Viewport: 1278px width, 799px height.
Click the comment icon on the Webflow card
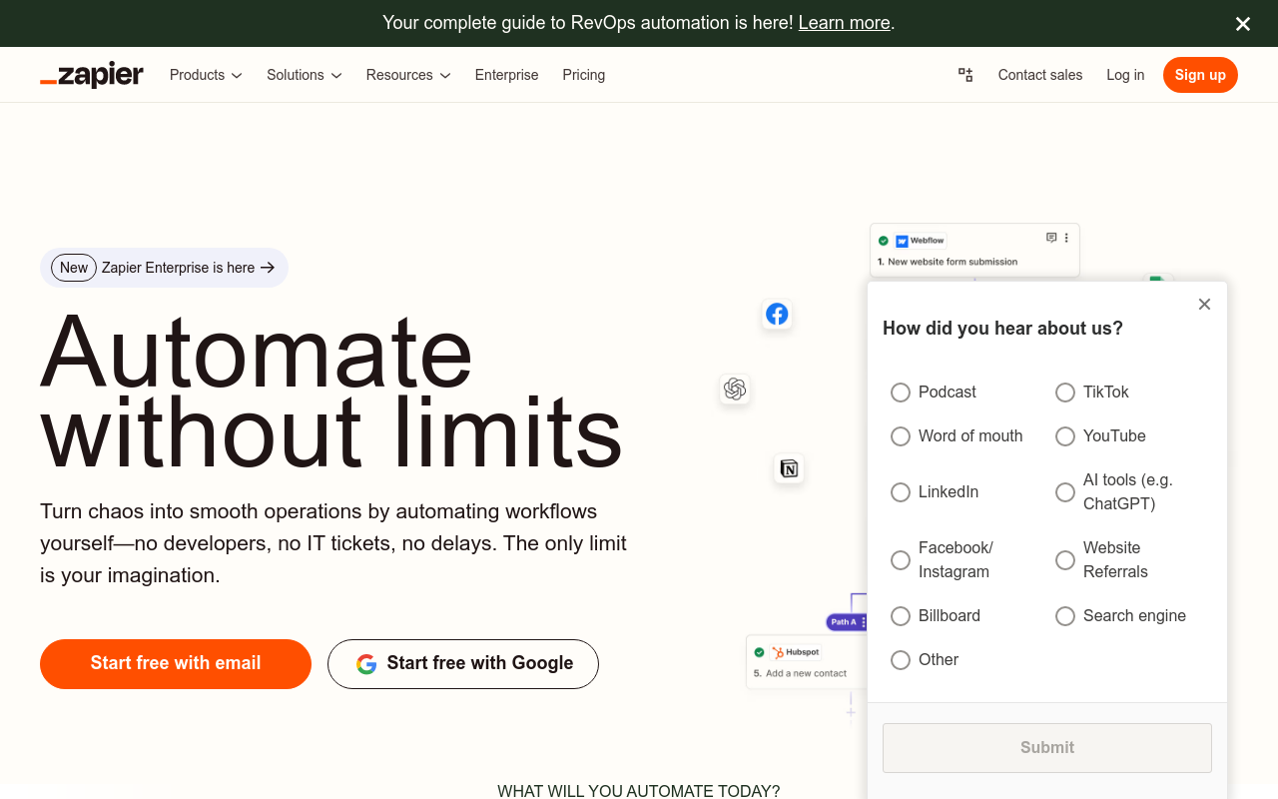1051,238
